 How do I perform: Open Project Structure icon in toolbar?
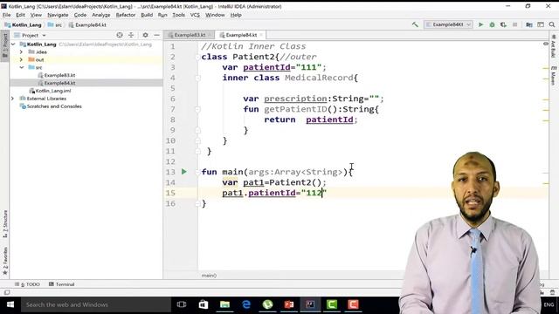529,24
